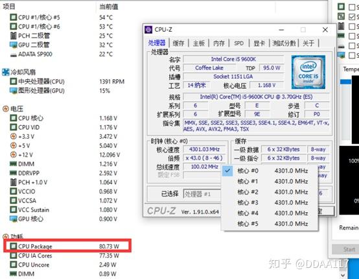Click the VCCIO chip icon
Viewport: 359px width, 279px height.
(14, 191)
